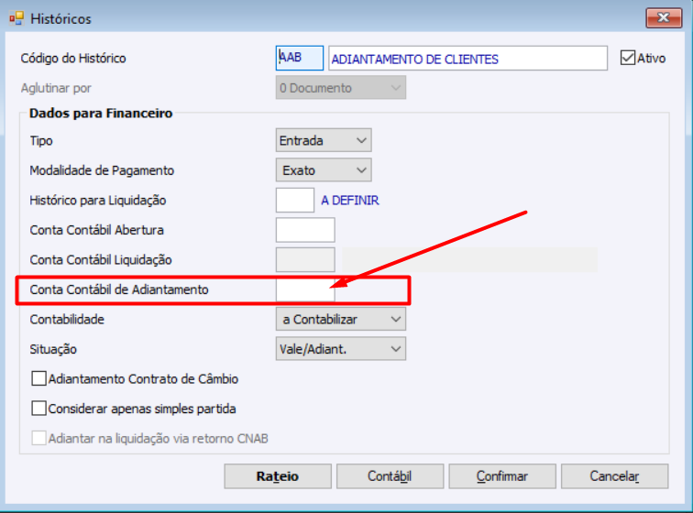The width and height of the screenshot is (693, 513).
Task: Click the ADIANTAMENTO DE CLIENTES description field
Action: pos(467,59)
